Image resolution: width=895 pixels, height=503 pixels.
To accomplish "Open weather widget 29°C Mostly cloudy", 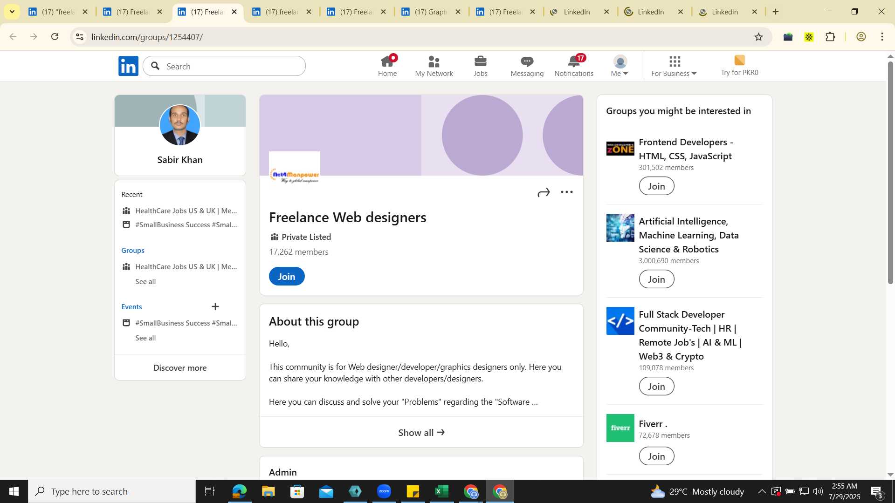I will (x=697, y=491).
